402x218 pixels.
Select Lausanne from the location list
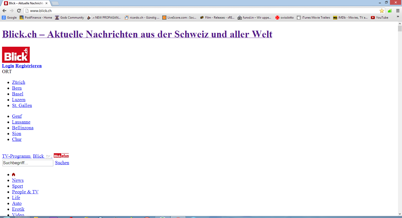coord(21,122)
